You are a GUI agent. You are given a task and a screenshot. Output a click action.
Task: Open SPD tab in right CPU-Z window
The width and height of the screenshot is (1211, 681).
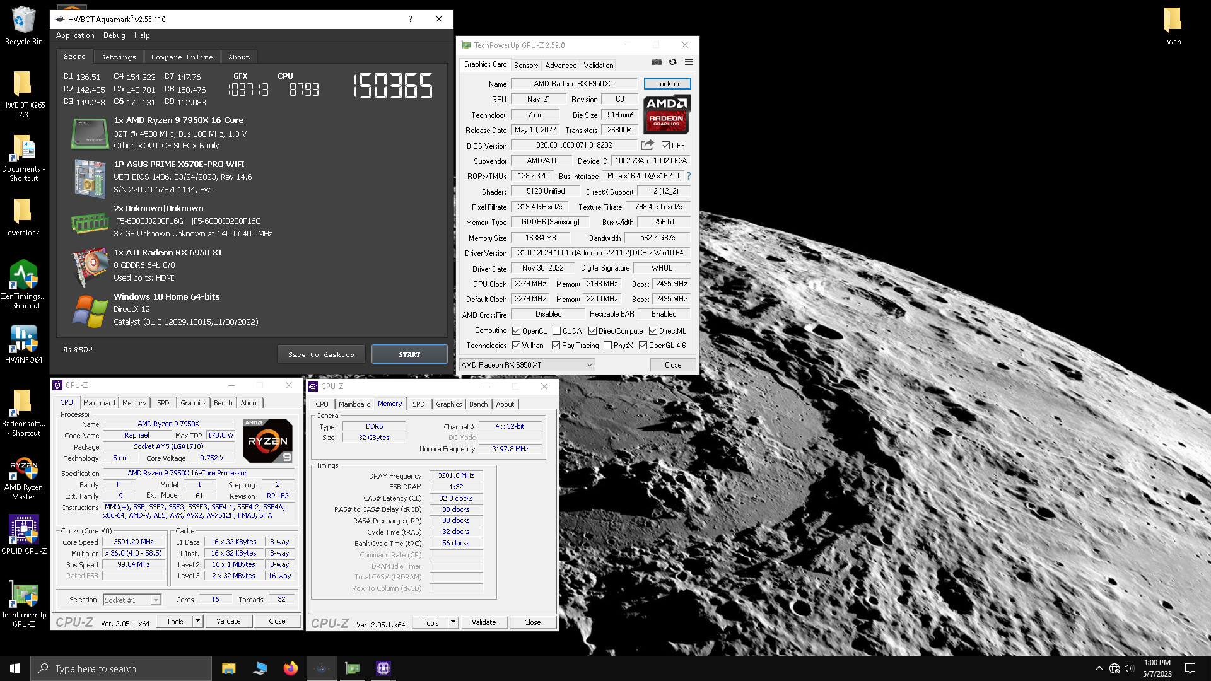tap(419, 404)
